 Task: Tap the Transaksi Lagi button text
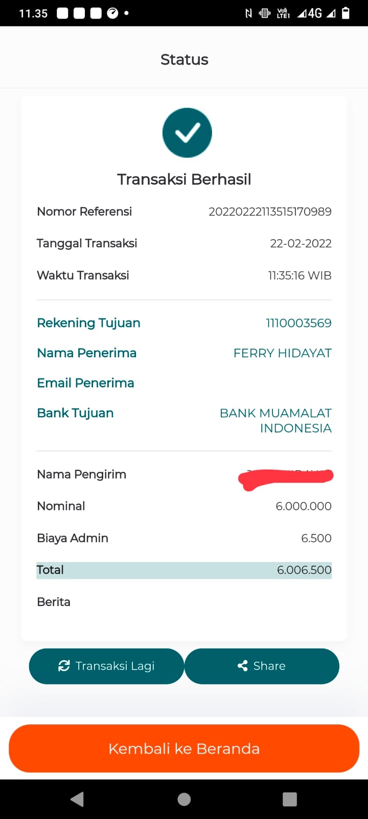pos(115,666)
